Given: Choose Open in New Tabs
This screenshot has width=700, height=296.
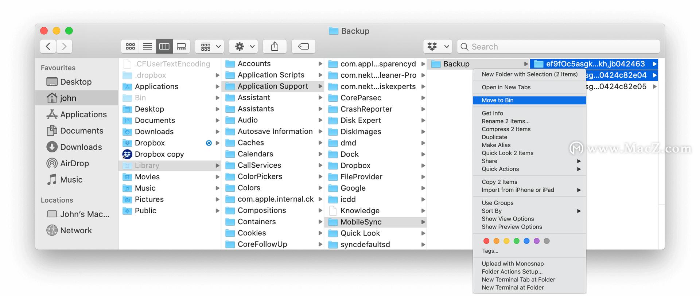Looking at the screenshot, I should click(529, 87).
